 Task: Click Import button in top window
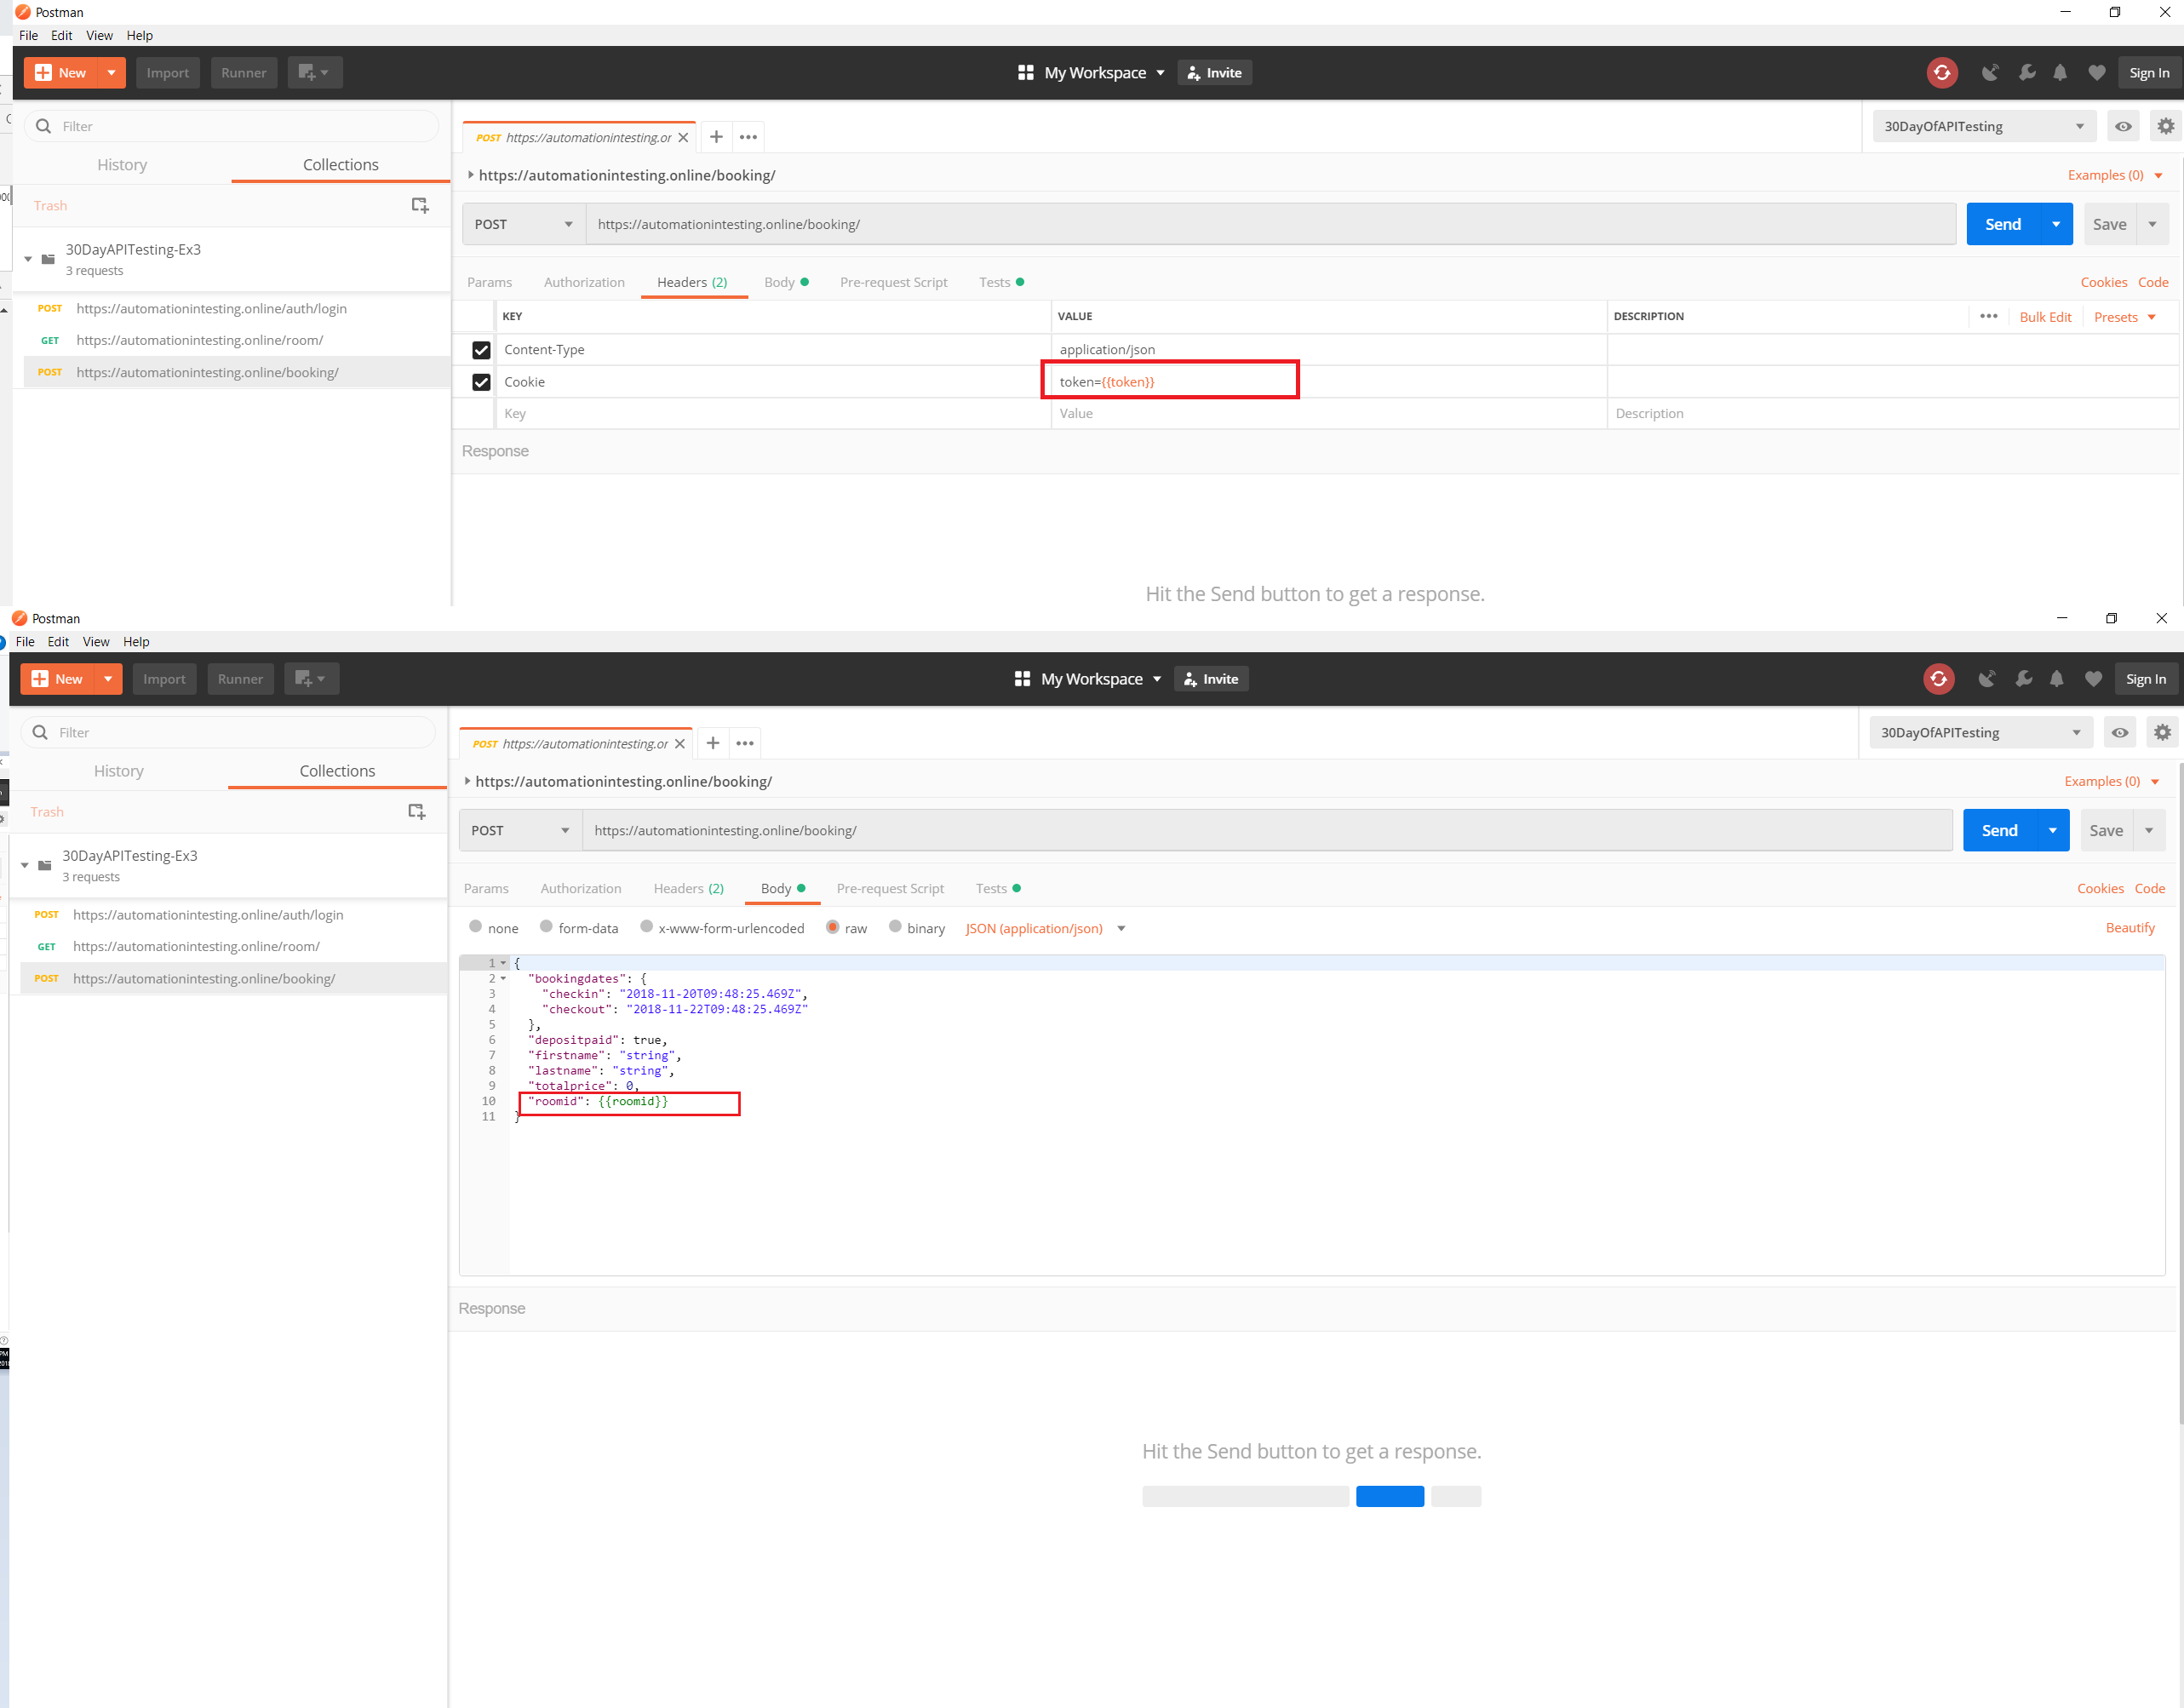pos(168,72)
